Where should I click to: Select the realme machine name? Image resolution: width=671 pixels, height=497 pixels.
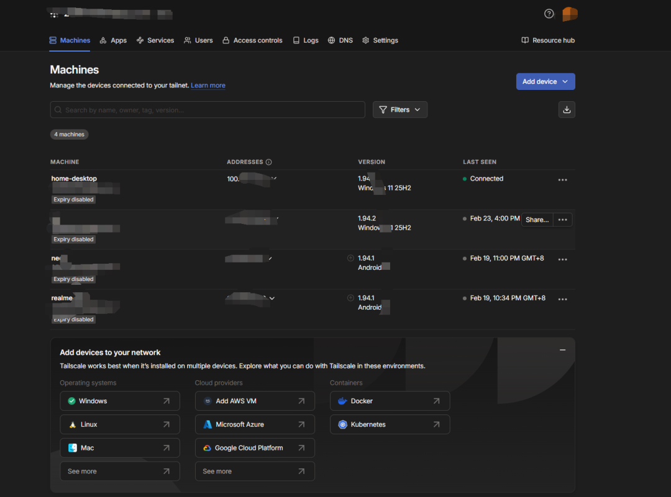[x=62, y=298]
